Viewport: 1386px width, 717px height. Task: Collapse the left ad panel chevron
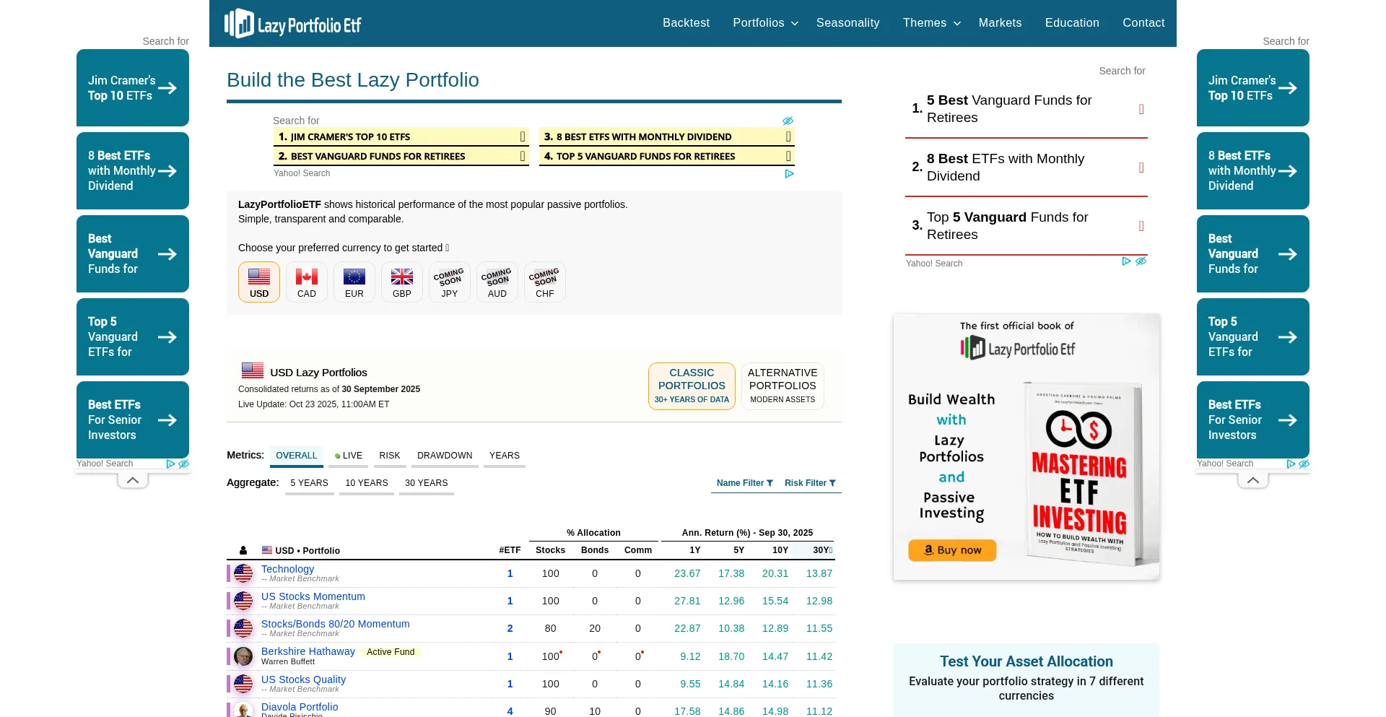pos(133,480)
